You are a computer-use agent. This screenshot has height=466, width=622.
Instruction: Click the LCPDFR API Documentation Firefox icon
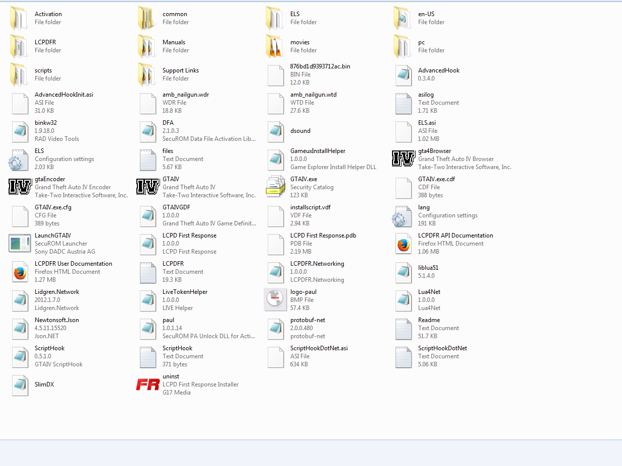[x=404, y=243]
